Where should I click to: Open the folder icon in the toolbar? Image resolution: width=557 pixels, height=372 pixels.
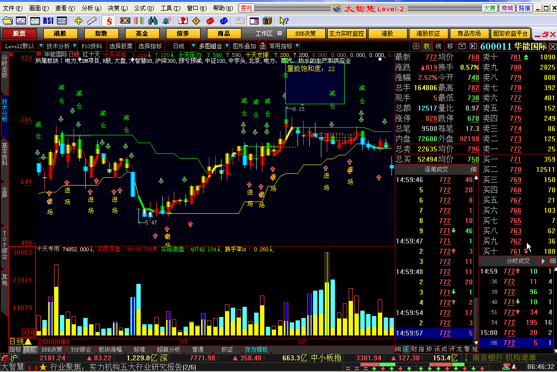point(7,21)
